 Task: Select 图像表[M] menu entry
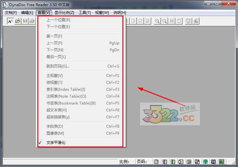pyautogui.click(x=80, y=133)
